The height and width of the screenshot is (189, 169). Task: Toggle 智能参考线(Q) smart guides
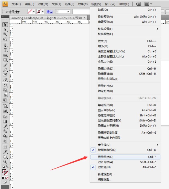click(125, 150)
